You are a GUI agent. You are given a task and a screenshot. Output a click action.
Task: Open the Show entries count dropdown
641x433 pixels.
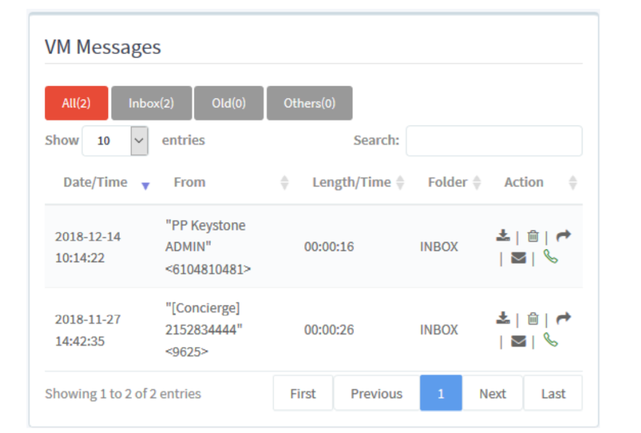click(115, 141)
